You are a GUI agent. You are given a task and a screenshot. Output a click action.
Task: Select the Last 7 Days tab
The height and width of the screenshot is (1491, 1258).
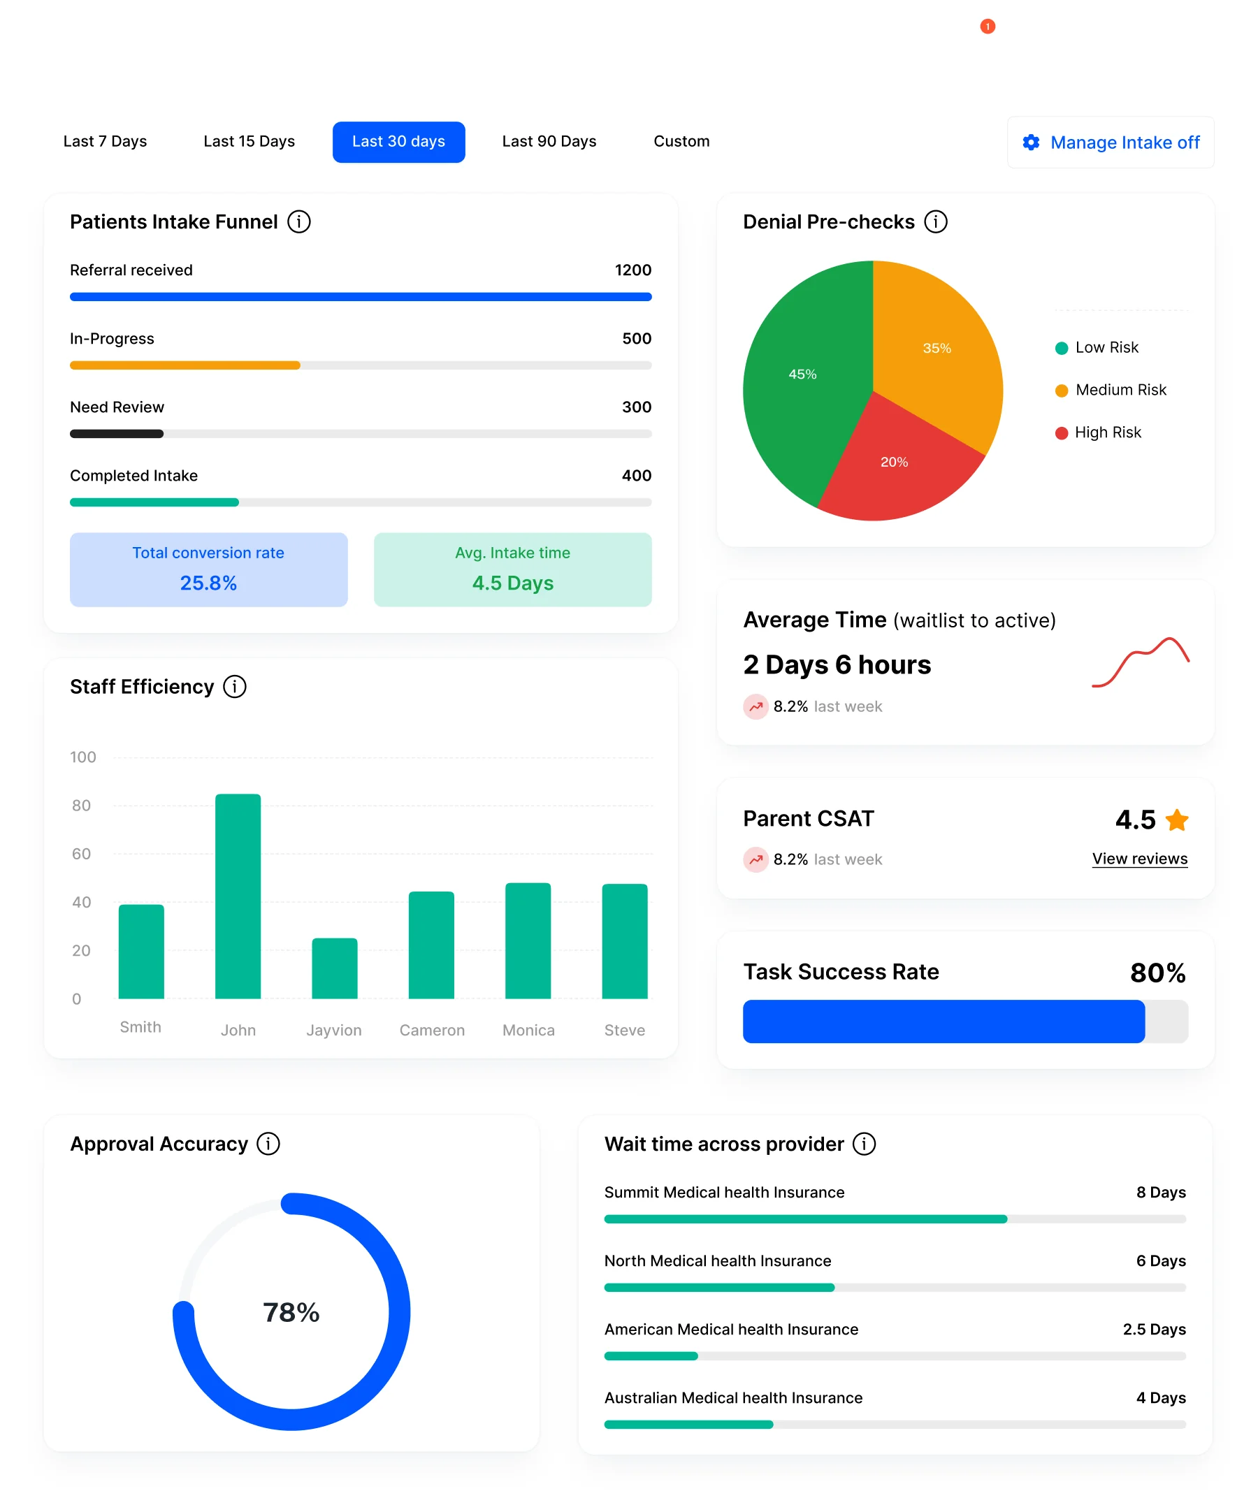point(105,141)
